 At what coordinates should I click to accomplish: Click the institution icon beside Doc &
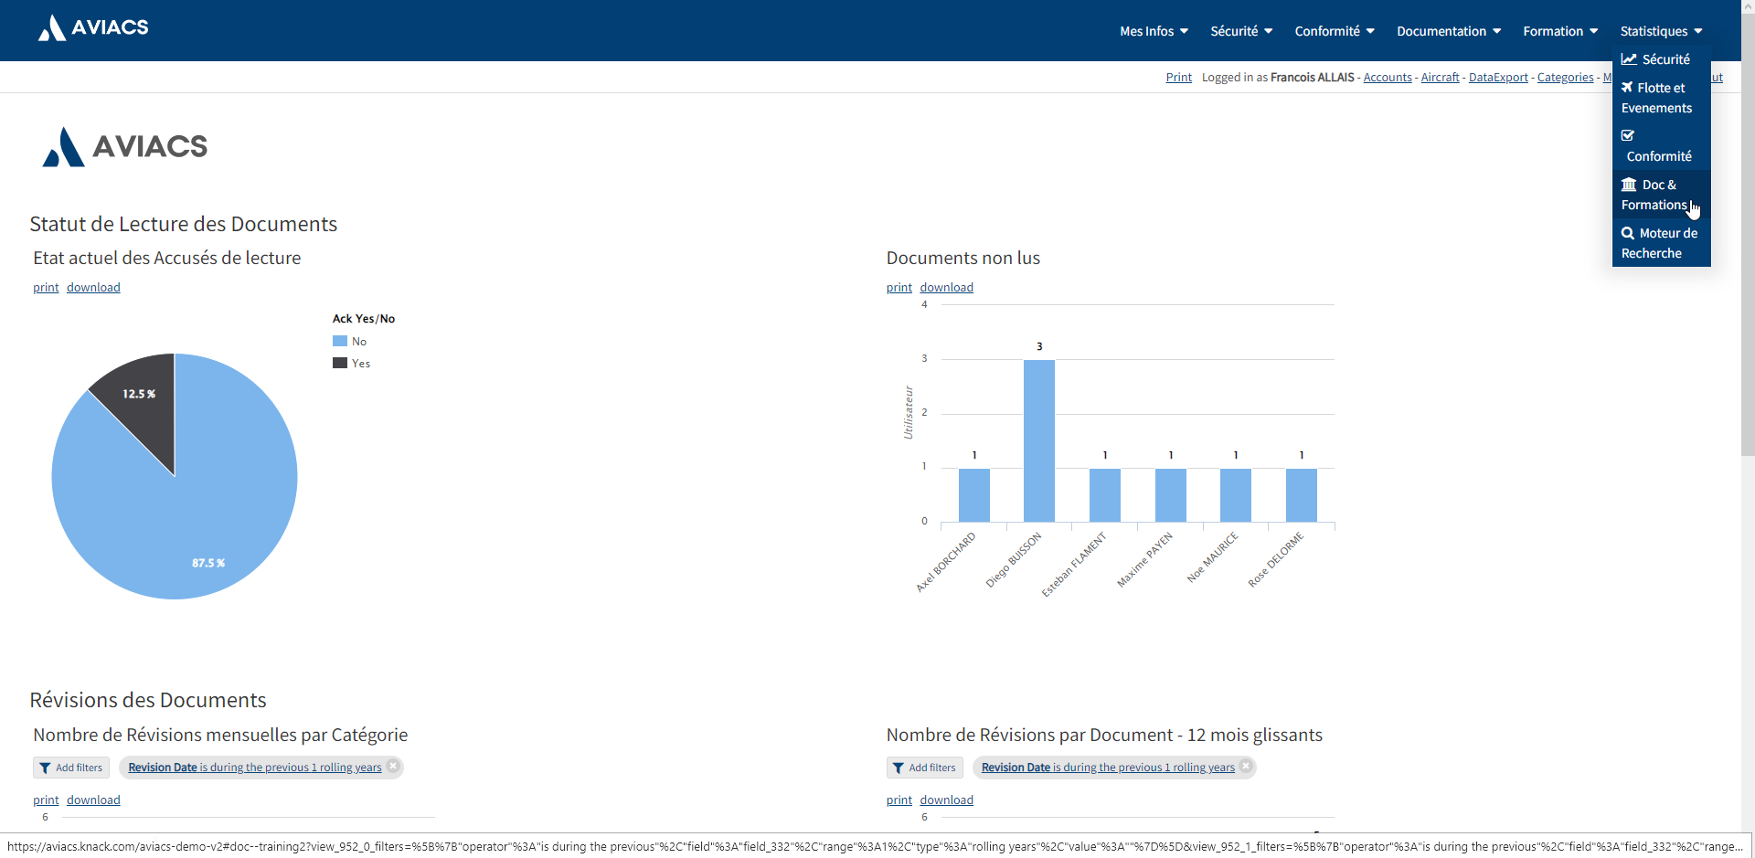1629,185
